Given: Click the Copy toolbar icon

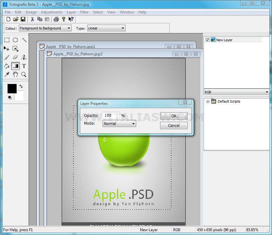Looking at the screenshot, I should tap(40, 19).
